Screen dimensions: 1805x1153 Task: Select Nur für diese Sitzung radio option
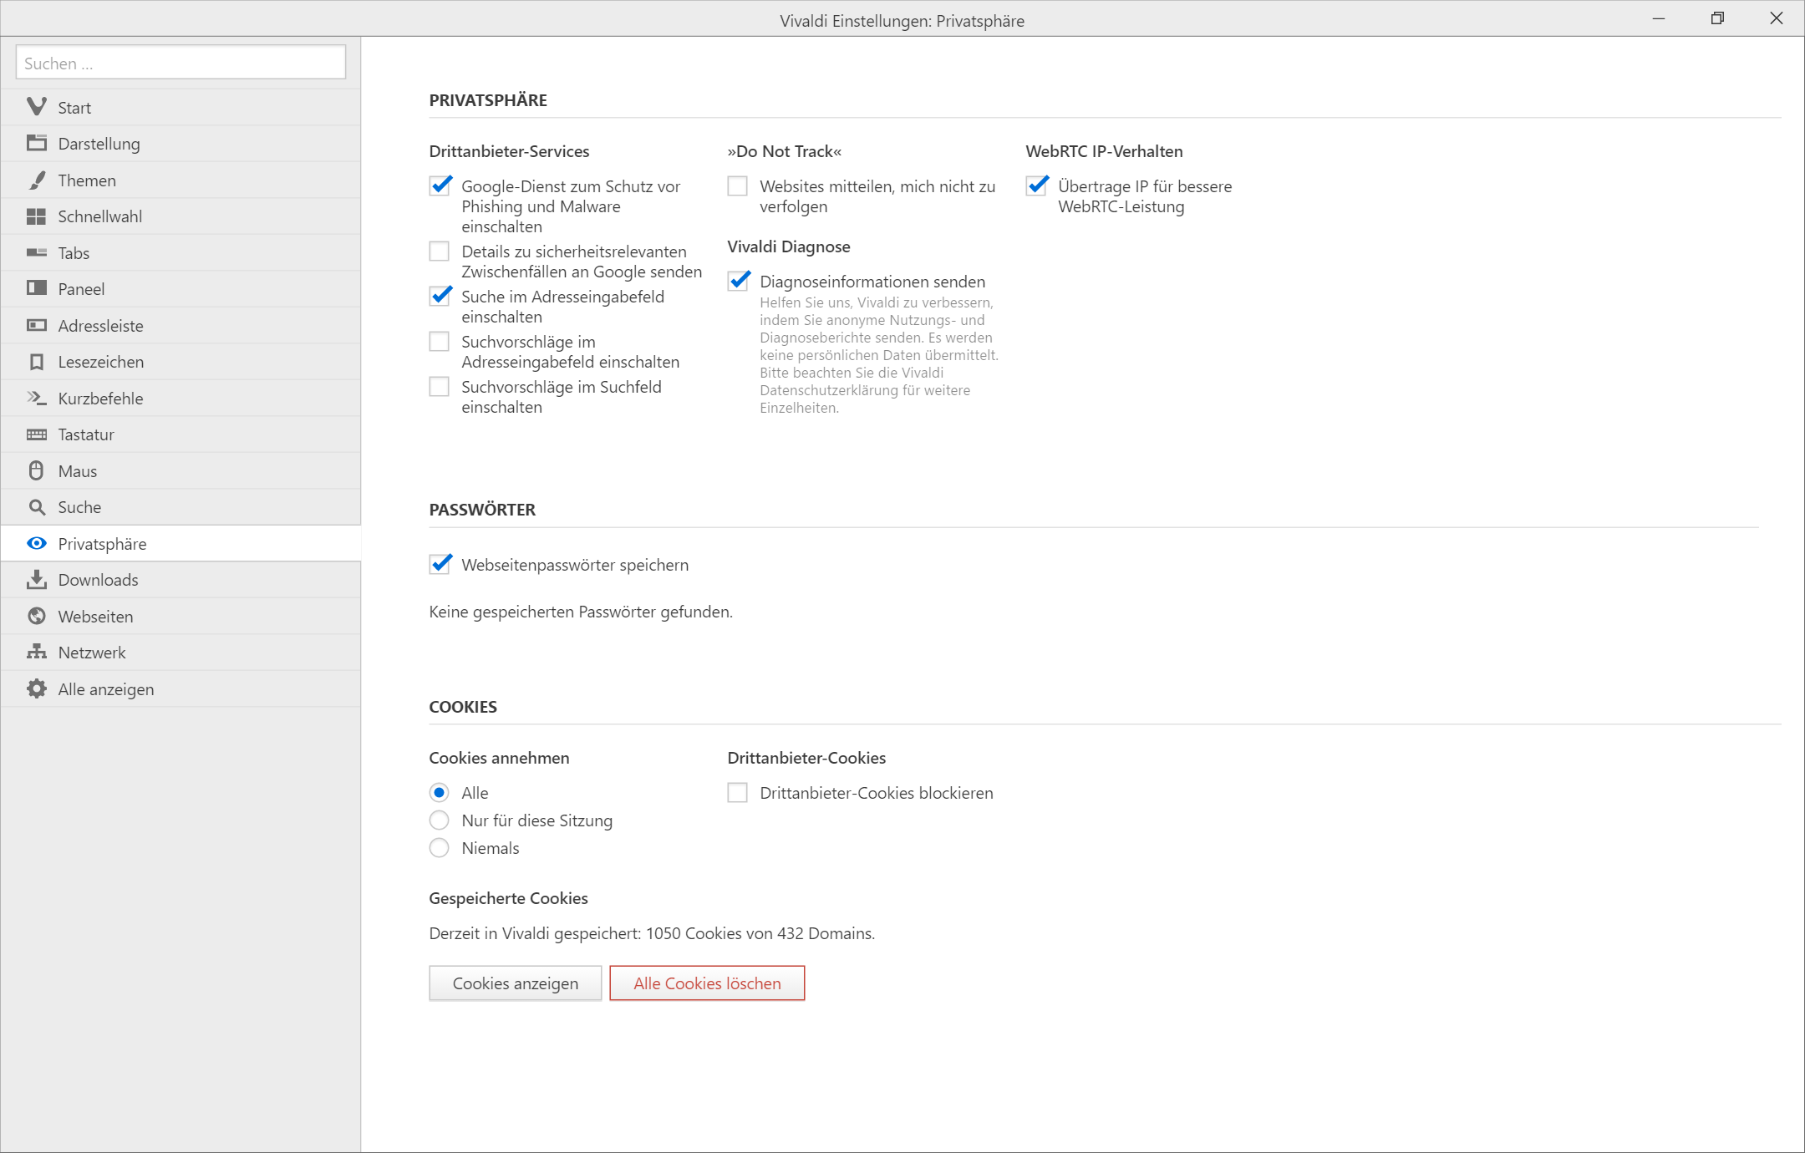439,820
